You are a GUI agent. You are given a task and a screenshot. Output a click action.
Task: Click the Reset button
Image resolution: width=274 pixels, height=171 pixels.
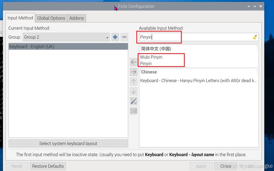(x=17, y=166)
